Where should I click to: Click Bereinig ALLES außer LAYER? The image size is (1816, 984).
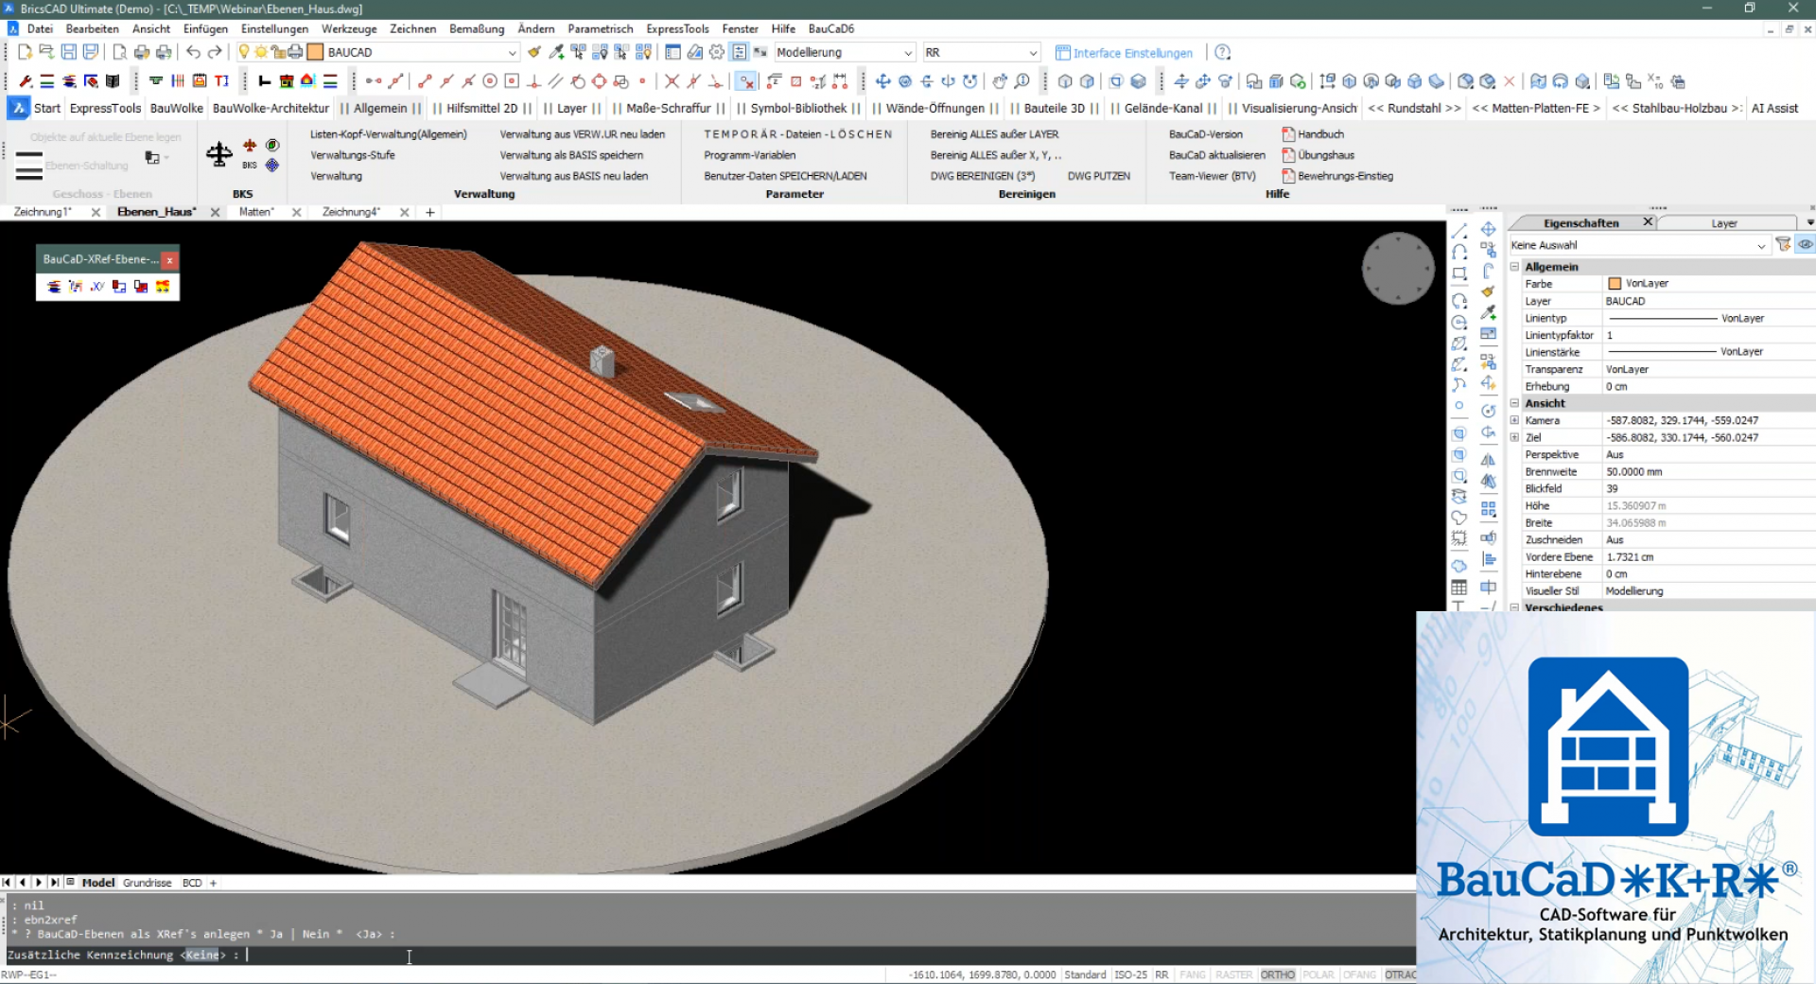pos(994,134)
